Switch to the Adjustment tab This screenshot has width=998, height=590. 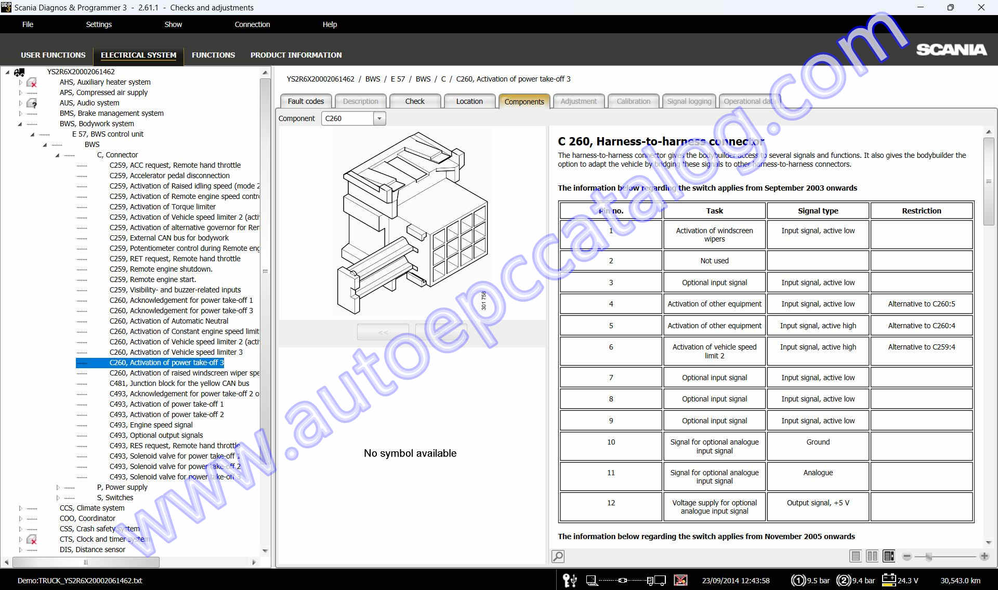click(x=579, y=101)
